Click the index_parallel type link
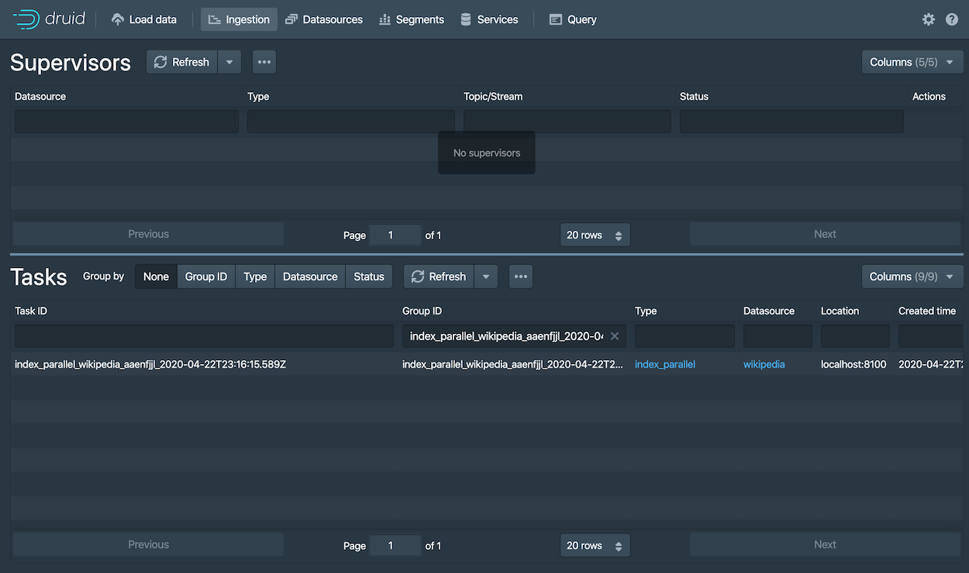 click(664, 364)
